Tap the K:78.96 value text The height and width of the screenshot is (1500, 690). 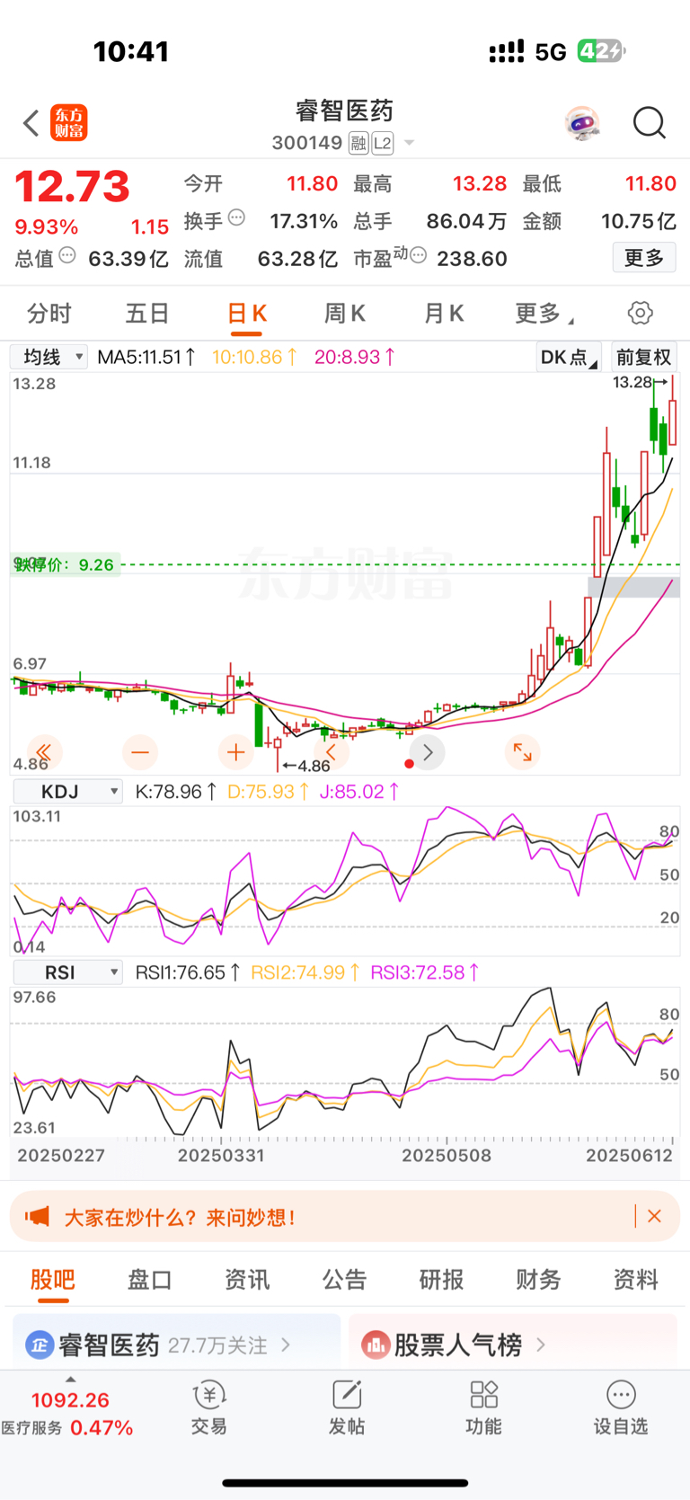176,792
